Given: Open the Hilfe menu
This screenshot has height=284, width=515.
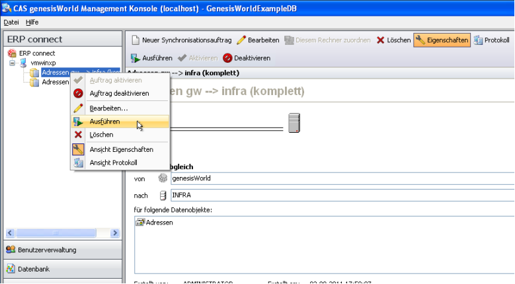Looking at the screenshot, I should 32,22.
